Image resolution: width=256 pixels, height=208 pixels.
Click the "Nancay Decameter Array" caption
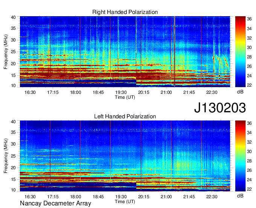tap(55, 203)
